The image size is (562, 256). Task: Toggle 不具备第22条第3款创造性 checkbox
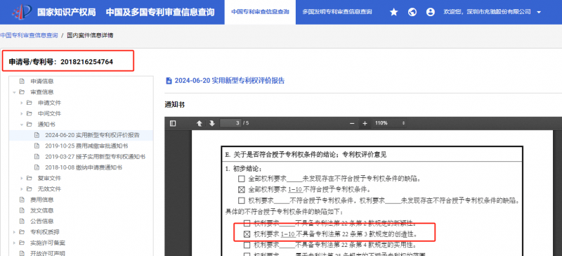pyautogui.click(x=247, y=234)
